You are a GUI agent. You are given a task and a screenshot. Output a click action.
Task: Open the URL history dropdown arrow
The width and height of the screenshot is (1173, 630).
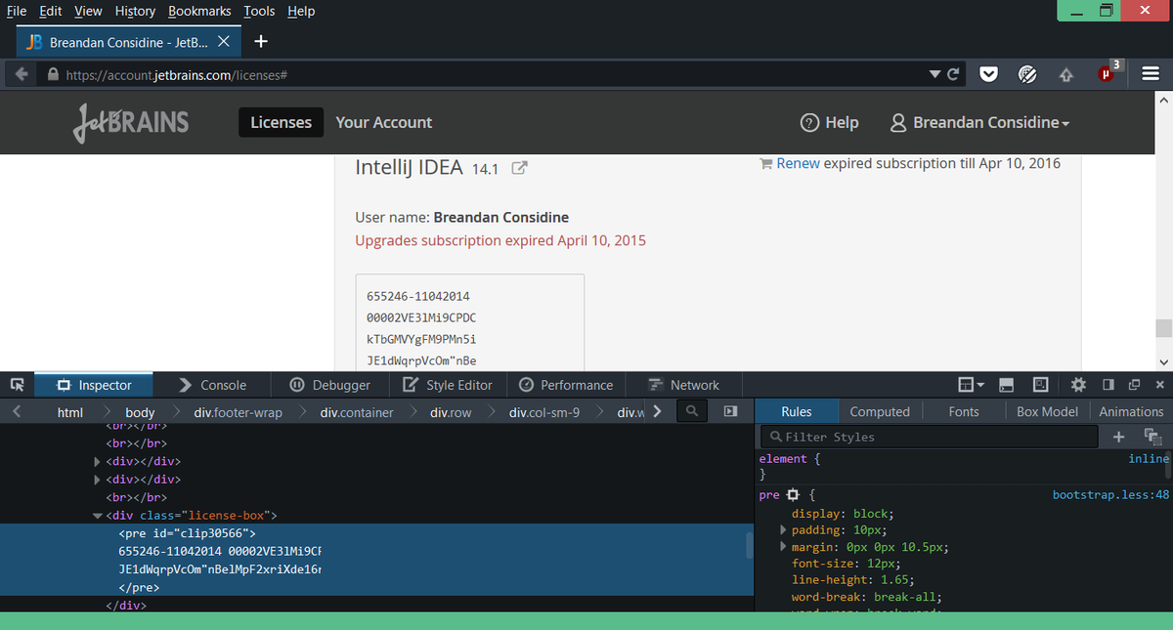(935, 74)
